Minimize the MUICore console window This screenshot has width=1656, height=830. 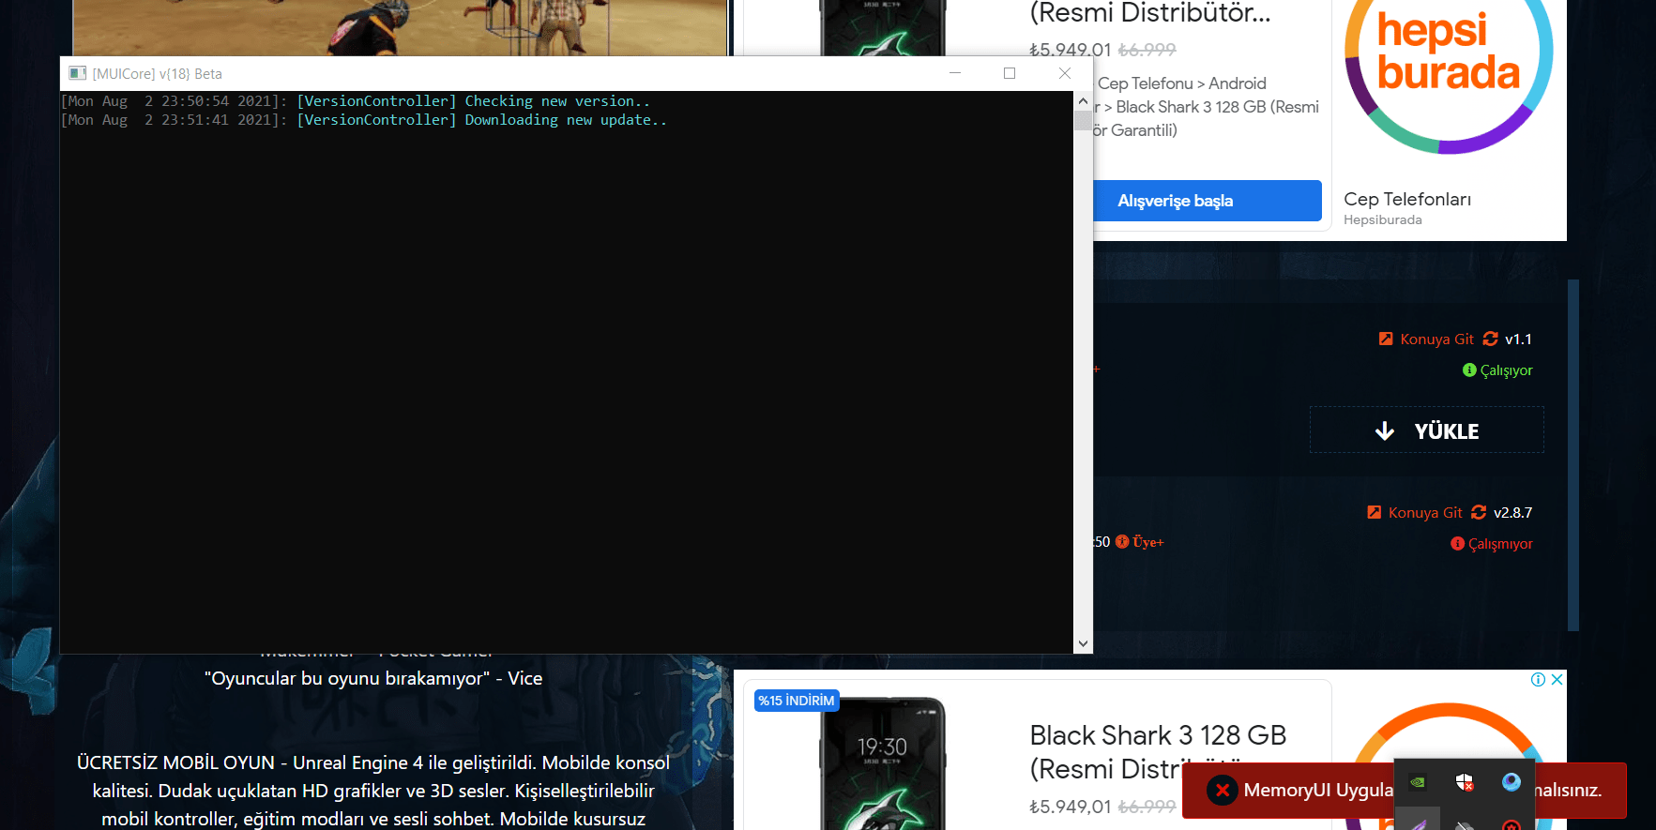point(955,73)
